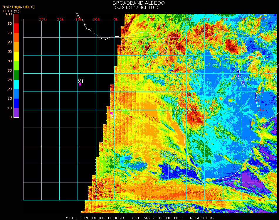
Task: Click the legend value '30'
Action: click(10, 71)
